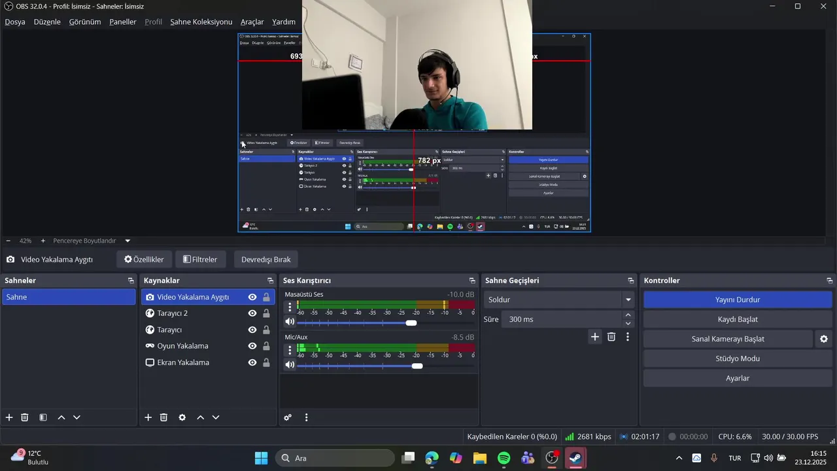The height and width of the screenshot is (471, 837).
Task: Lock Video Yakalama Aygıtı source
Action: pos(266,297)
